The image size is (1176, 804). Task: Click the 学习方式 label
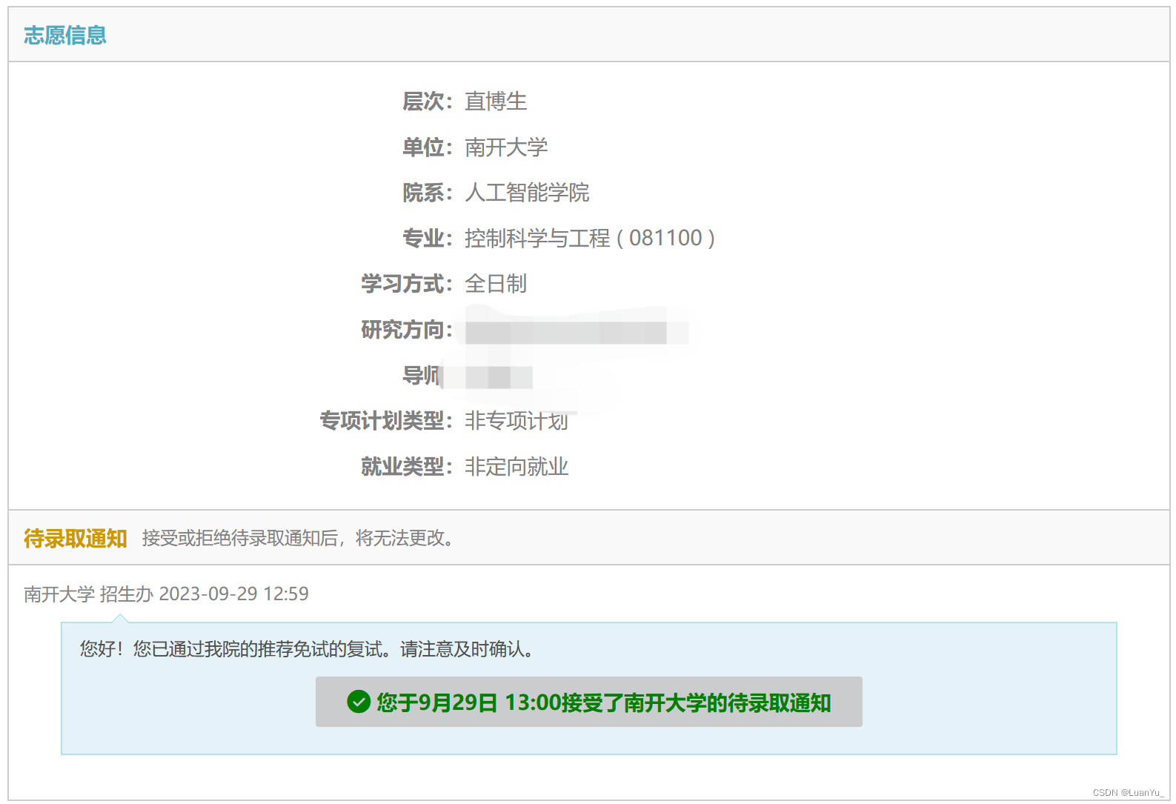[407, 284]
